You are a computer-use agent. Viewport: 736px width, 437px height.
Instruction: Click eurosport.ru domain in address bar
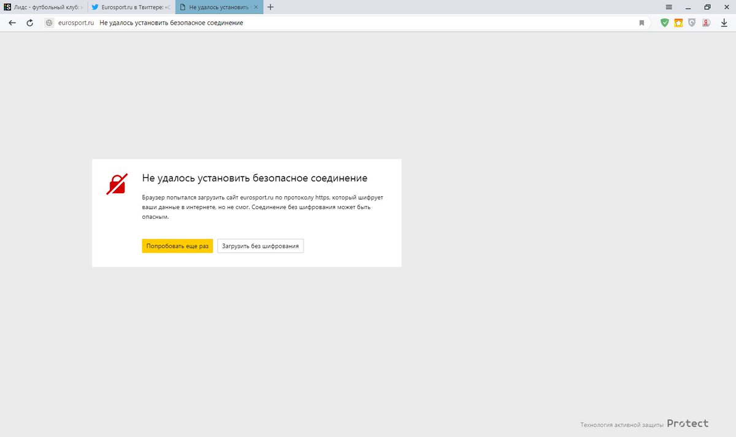click(76, 23)
